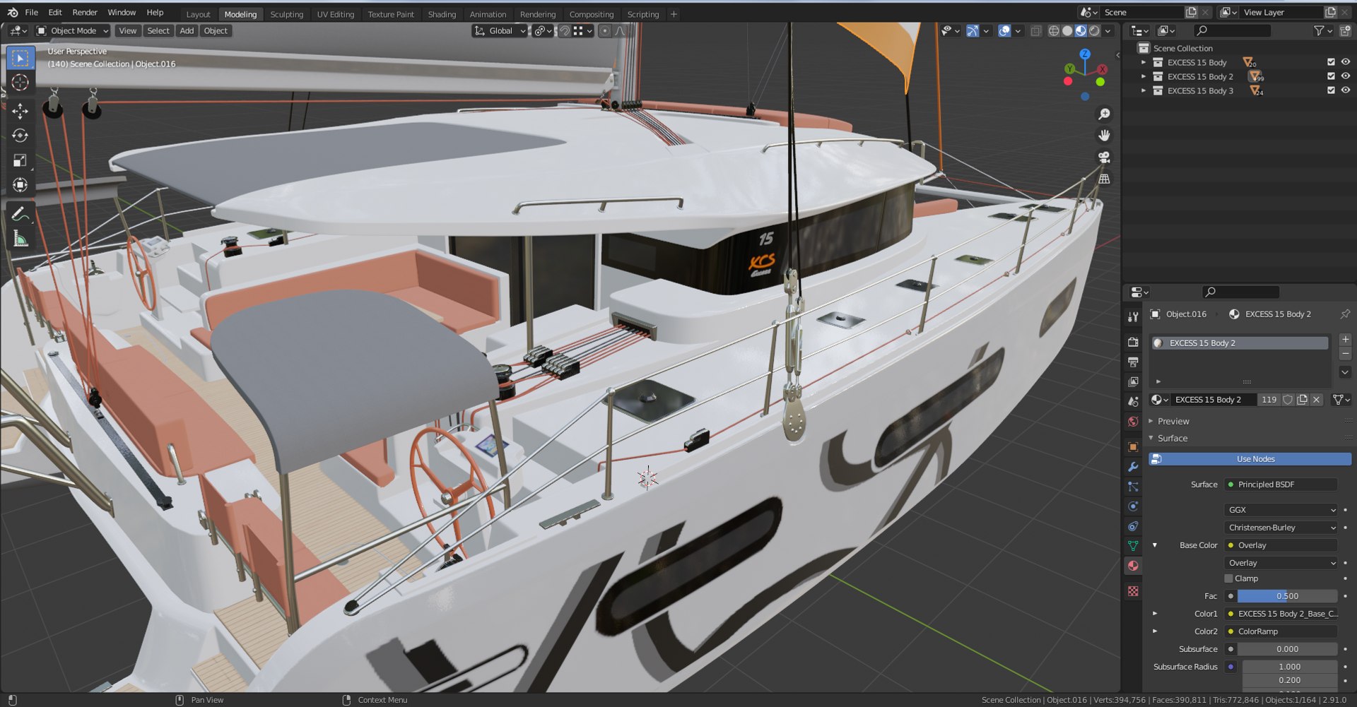The height and width of the screenshot is (707, 1357).
Task: Click the Subsurface 0.000 value slider
Action: (1287, 649)
